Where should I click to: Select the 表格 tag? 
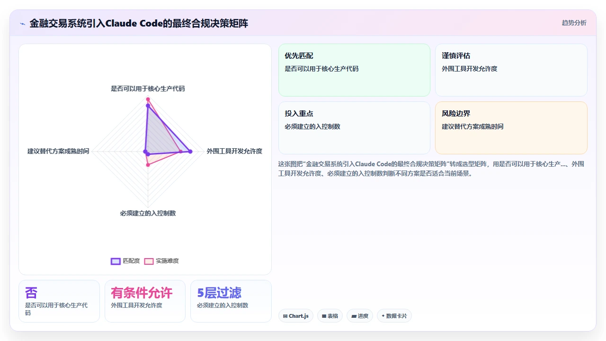[330, 316]
